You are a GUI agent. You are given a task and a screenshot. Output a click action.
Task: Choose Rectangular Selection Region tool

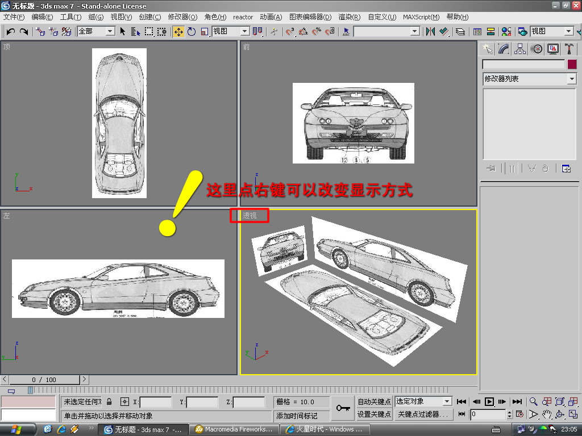coord(149,32)
